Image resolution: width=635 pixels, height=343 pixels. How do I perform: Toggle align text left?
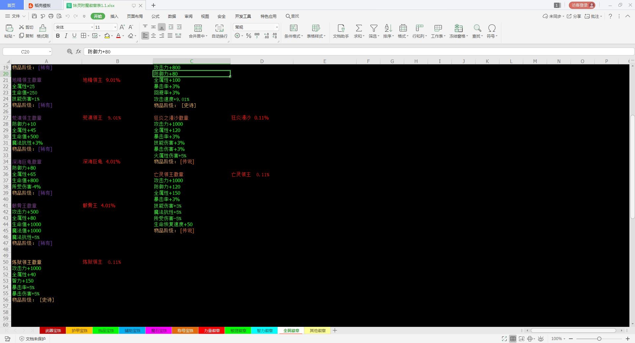pos(145,36)
